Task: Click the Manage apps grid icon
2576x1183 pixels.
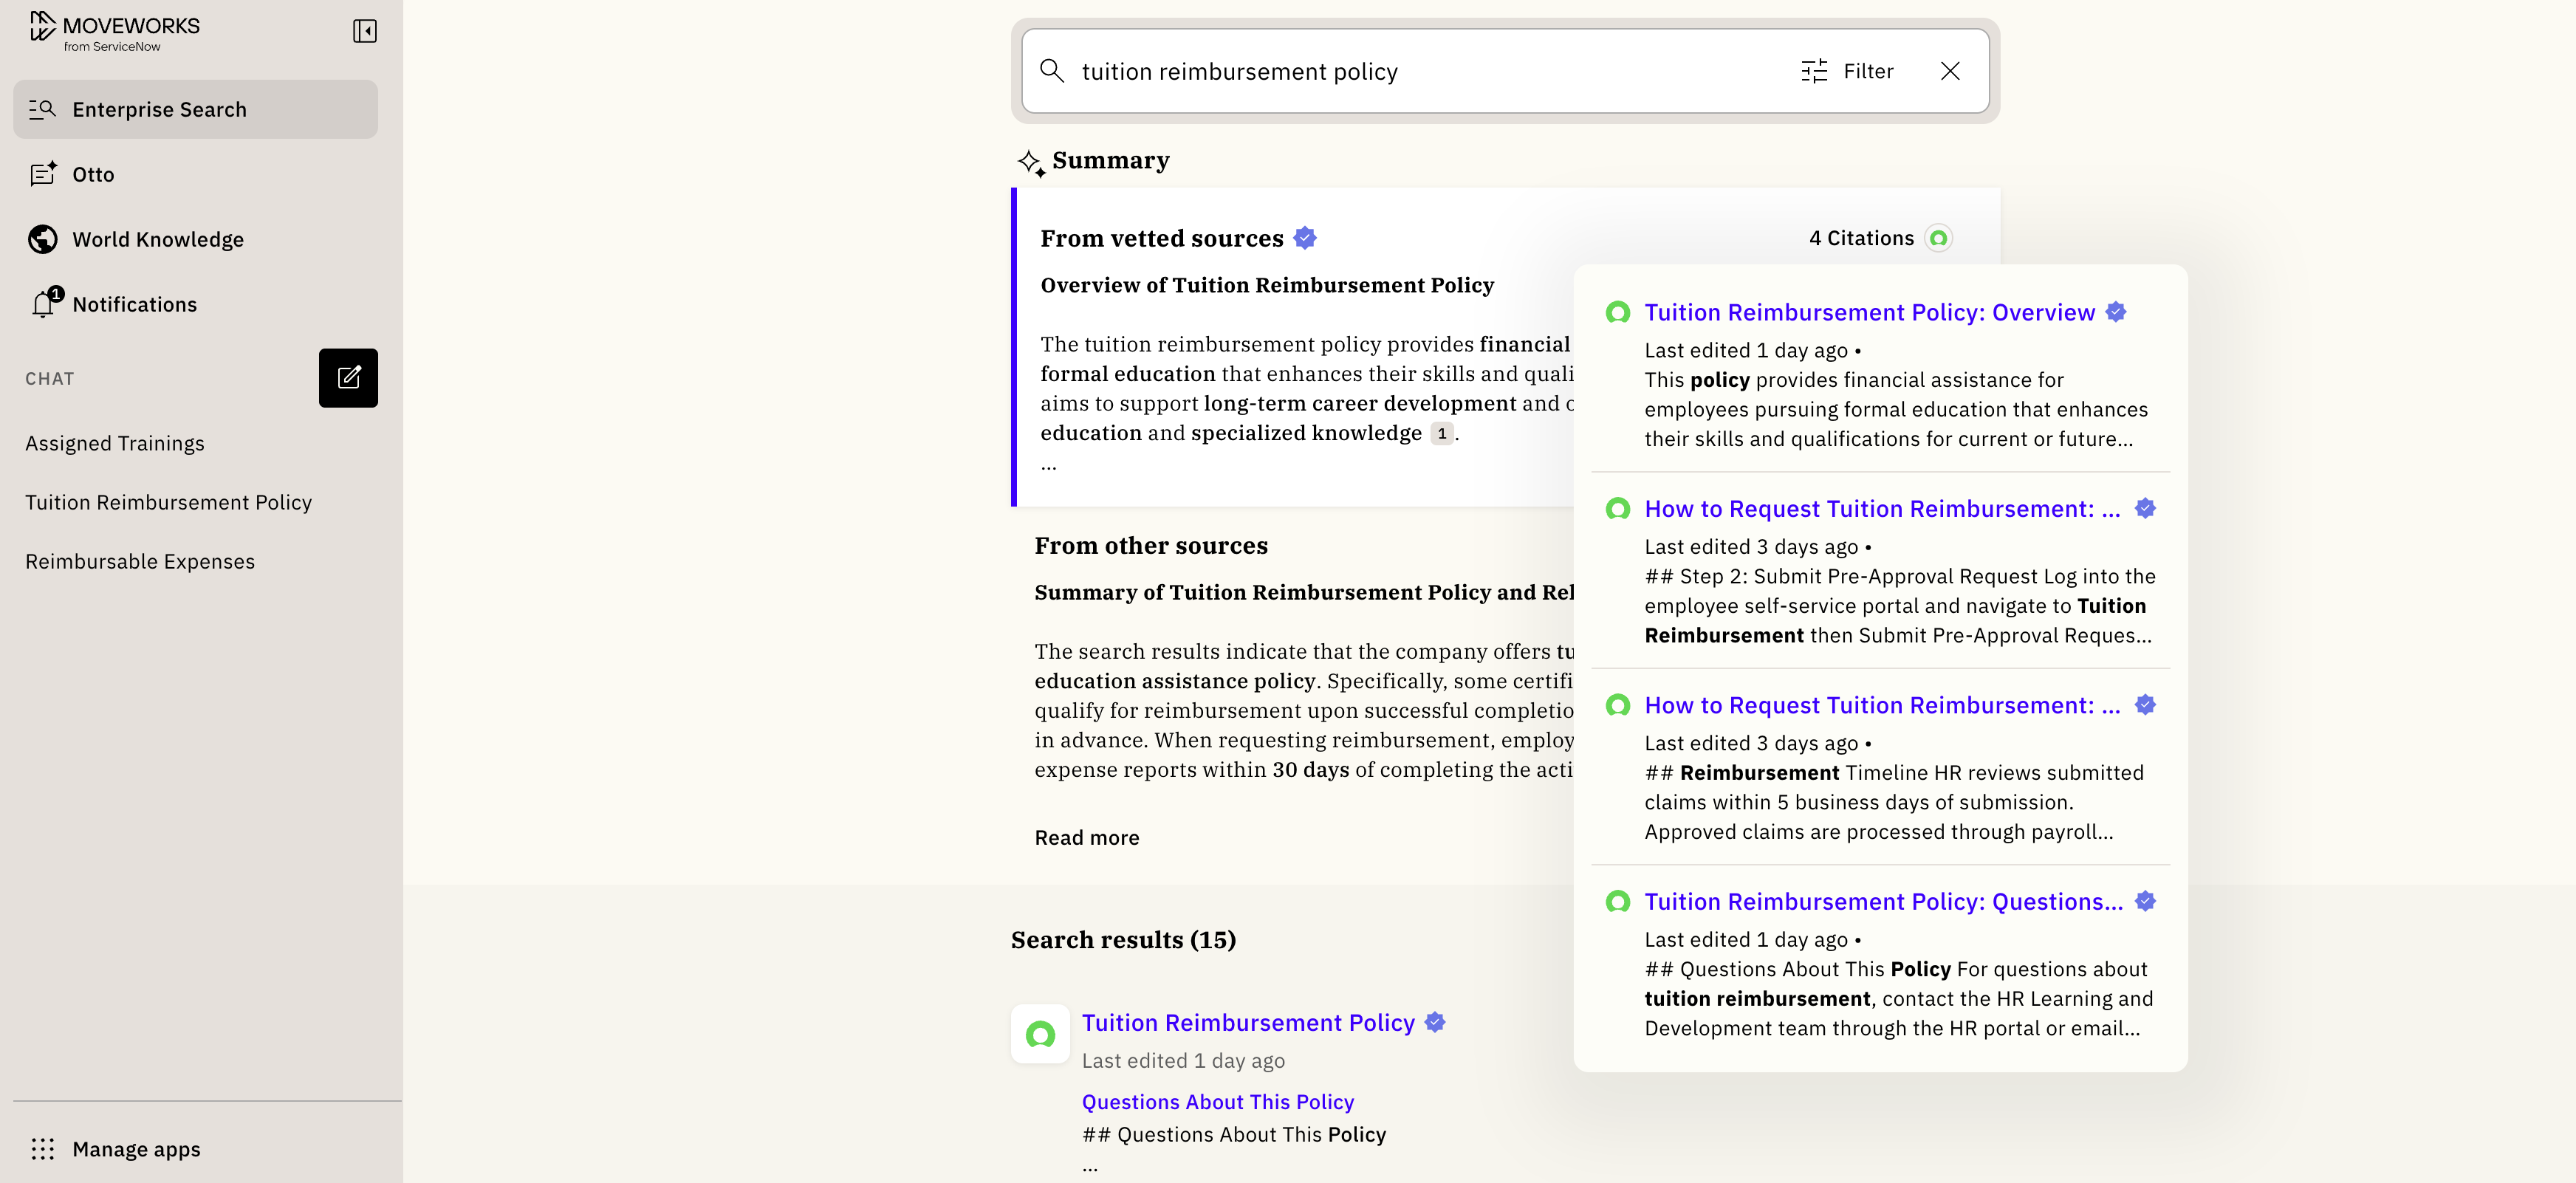Action: (x=42, y=1149)
